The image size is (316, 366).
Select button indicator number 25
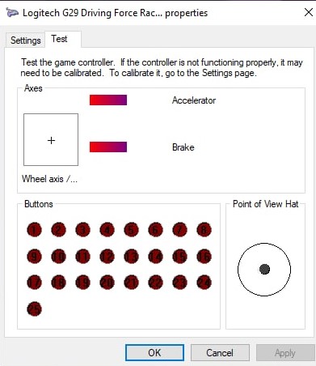tap(34, 309)
